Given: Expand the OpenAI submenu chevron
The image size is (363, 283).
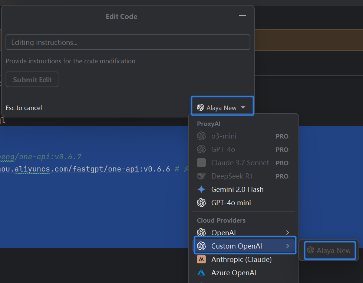Looking at the screenshot, I should (288, 232).
